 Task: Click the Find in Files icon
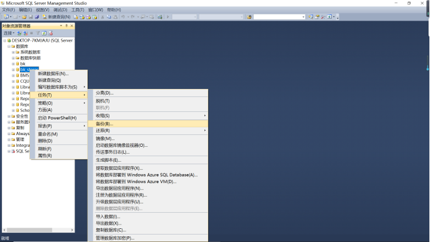click(249, 17)
